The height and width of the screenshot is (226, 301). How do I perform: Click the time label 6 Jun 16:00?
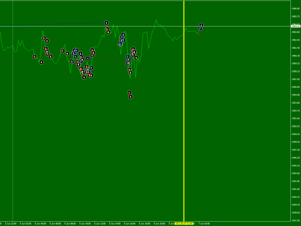130,224
